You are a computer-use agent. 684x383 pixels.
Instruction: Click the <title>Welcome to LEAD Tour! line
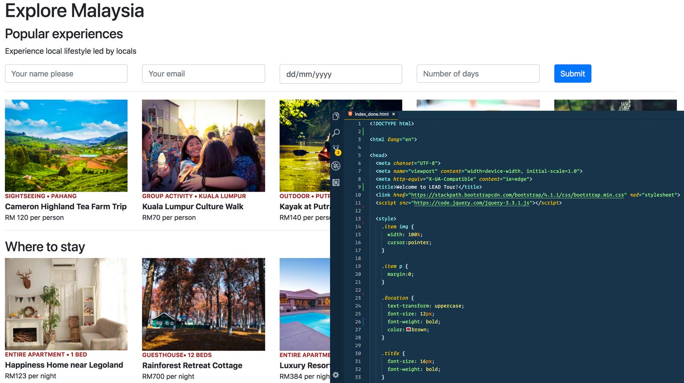(x=428, y=187)
